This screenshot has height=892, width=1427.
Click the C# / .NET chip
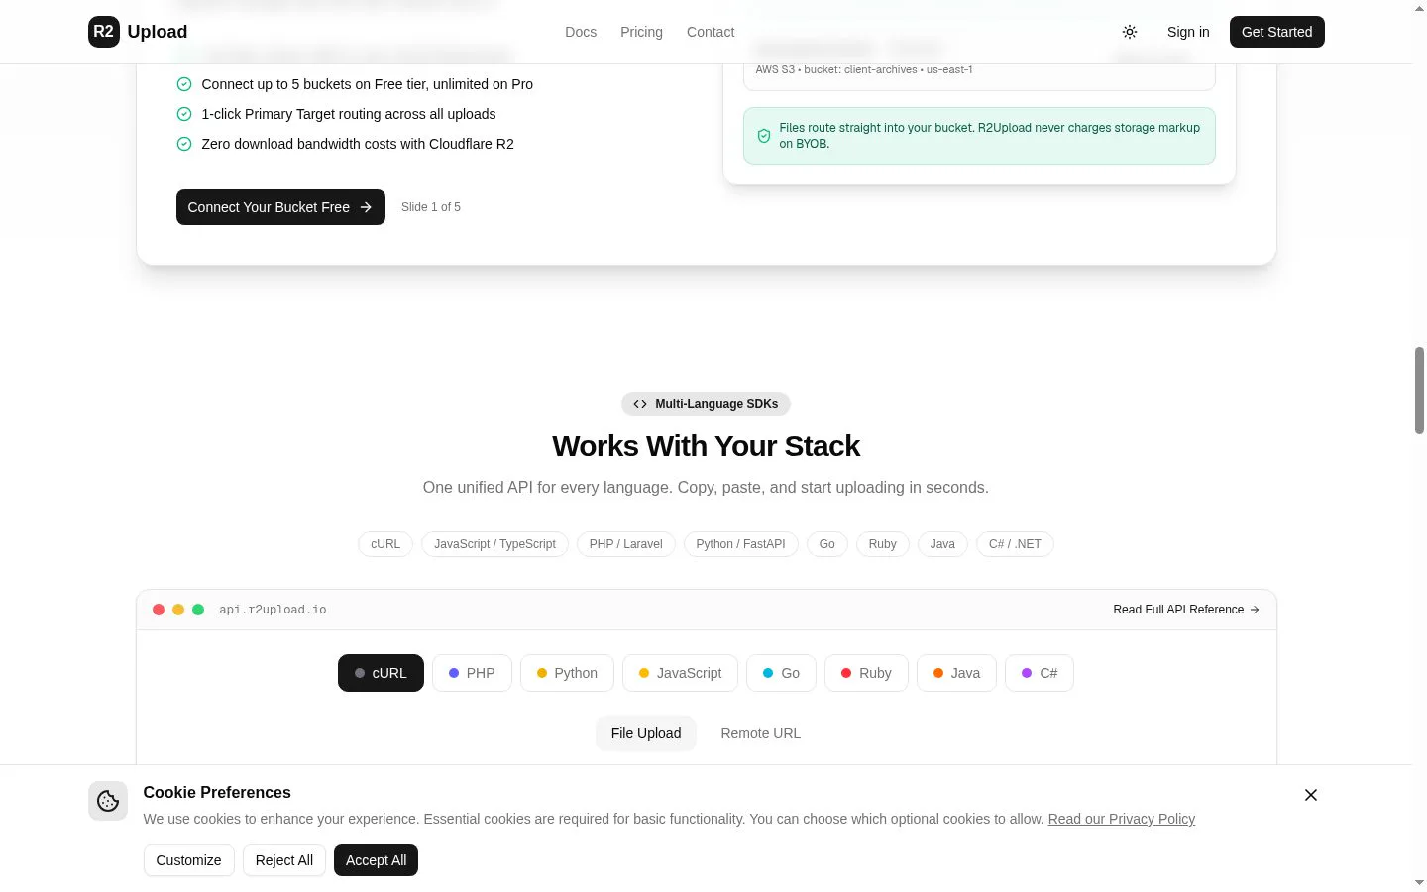pyautogui.click(x=1015, y=544)
